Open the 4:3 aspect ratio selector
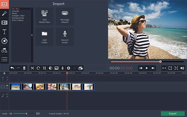This screenshot has width=187, height=117. click(x=164, y=68)
